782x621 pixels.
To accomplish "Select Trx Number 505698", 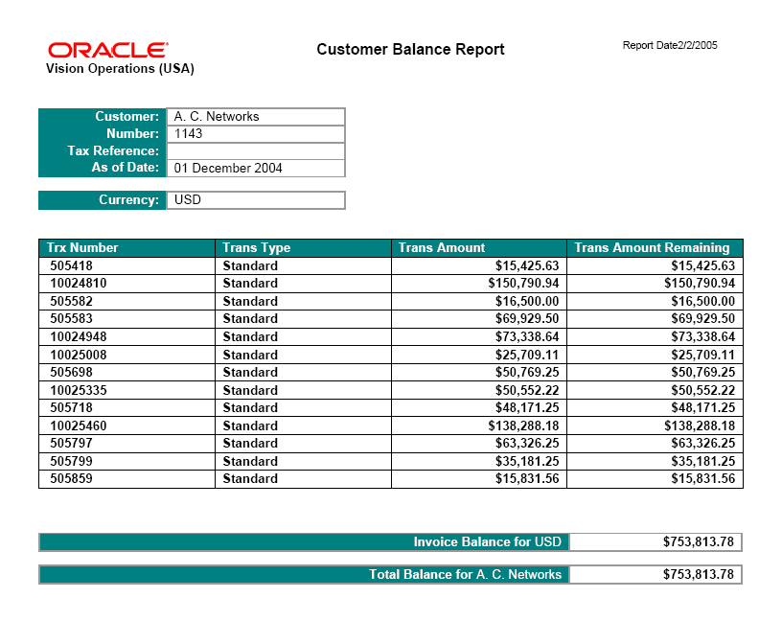I will click(71, 372).
